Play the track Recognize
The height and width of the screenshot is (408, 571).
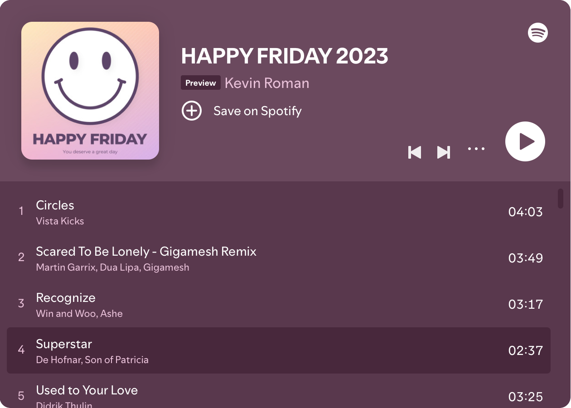pyautogui.click(x=279, y=304)
